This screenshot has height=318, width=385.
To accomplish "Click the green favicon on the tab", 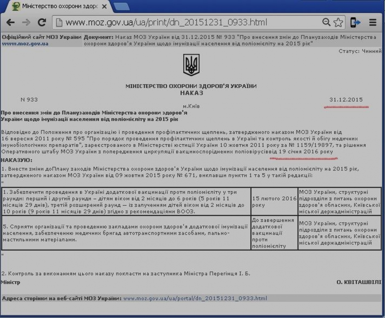I will [15, 6].
